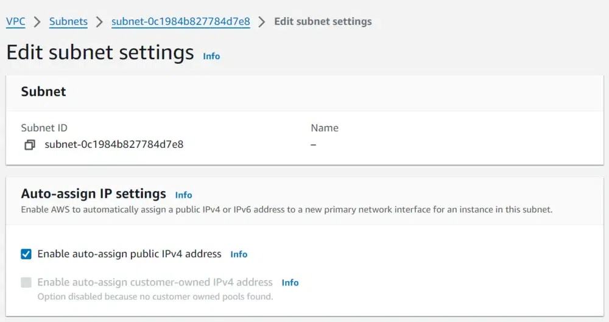609x322 pixels.
Task: View Info for the customer-owned IPv4 address option
Action: (x=290, y=283)
